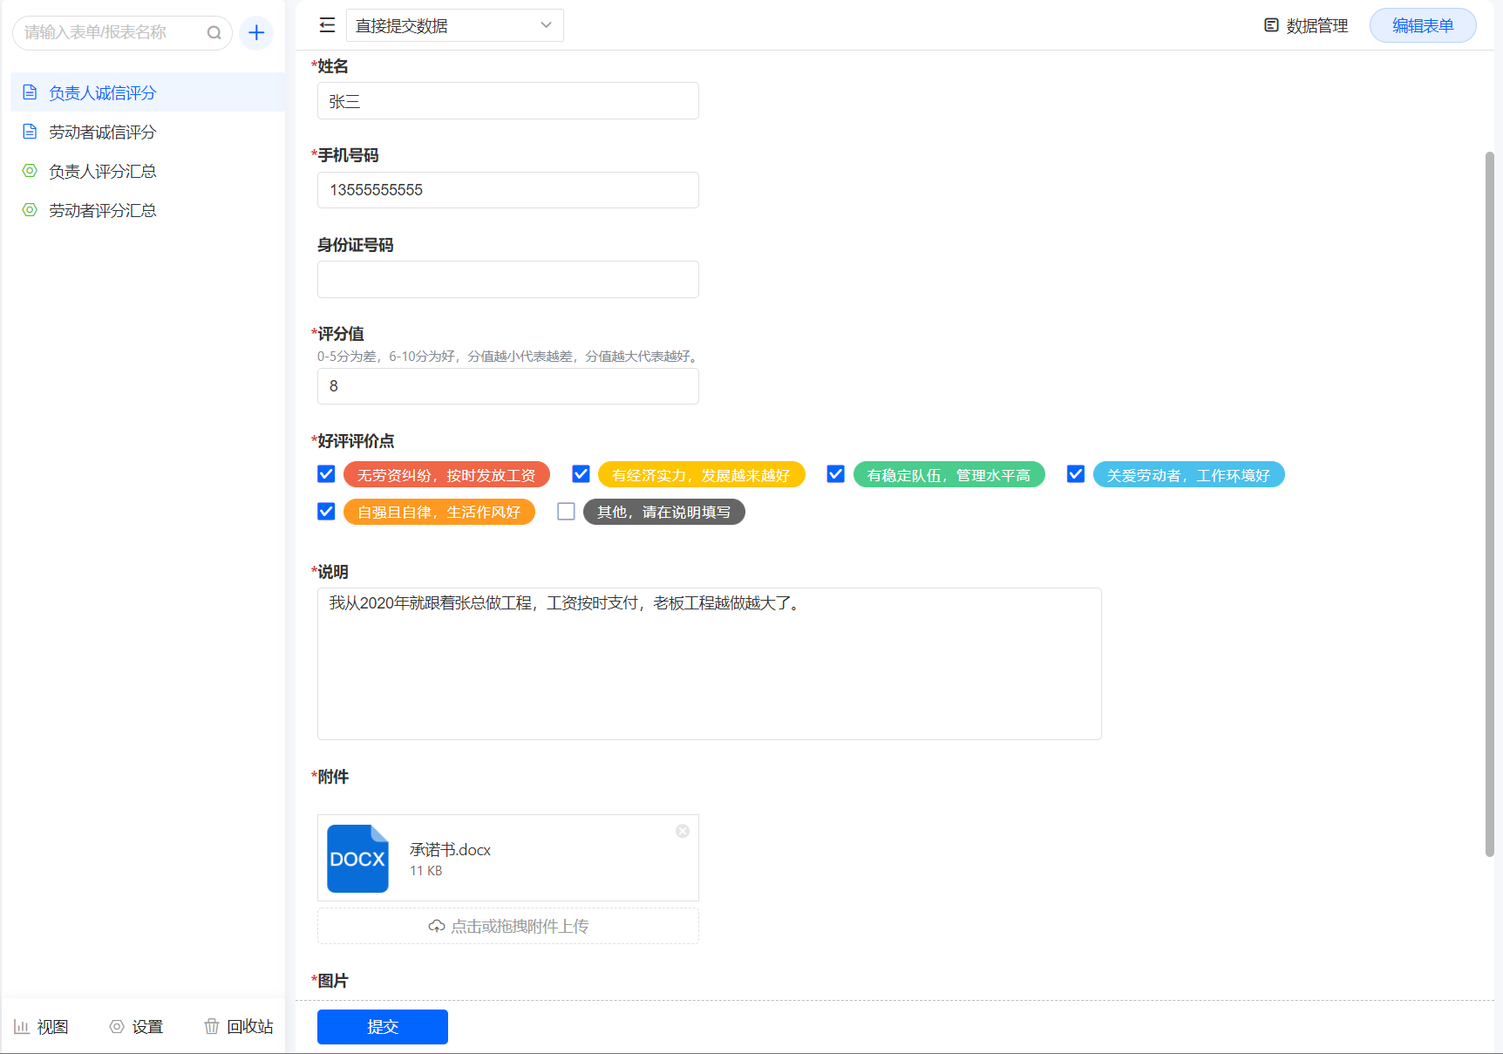Click the 数据管理 data management icon
1503x1054 pixels.
[x=1271, y=25]
